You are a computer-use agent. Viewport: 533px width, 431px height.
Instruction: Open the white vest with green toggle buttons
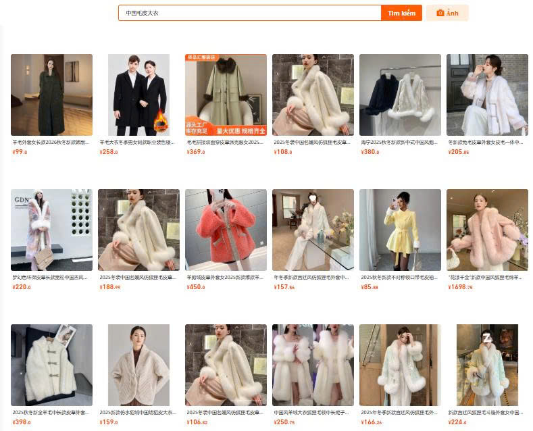click(51, 365)
